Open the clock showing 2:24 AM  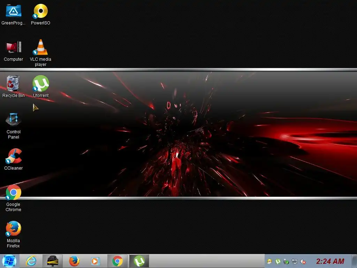click(x=330, y=261)
